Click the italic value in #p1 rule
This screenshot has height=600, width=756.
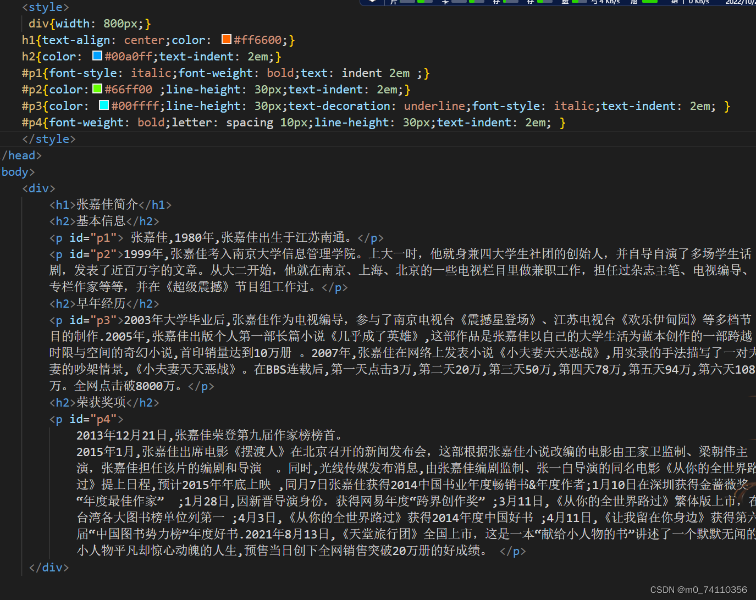(x=151, y=73)
